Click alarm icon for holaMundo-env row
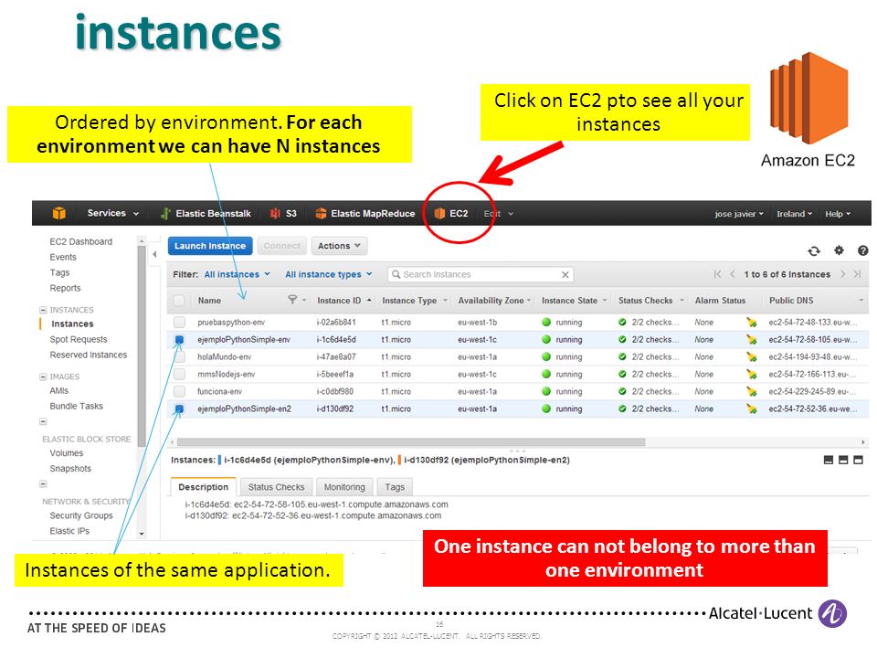 tap(751, 357)
